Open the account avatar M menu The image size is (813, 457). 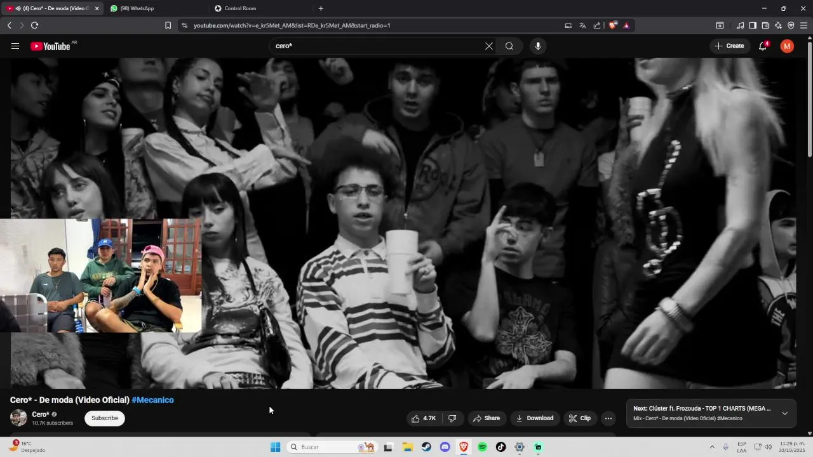(787, 46)
